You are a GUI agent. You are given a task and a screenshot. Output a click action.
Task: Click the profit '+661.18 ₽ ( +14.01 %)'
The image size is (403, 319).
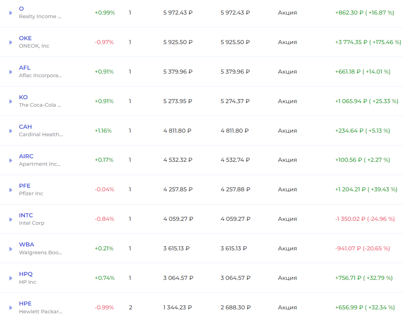click(362, 72)
